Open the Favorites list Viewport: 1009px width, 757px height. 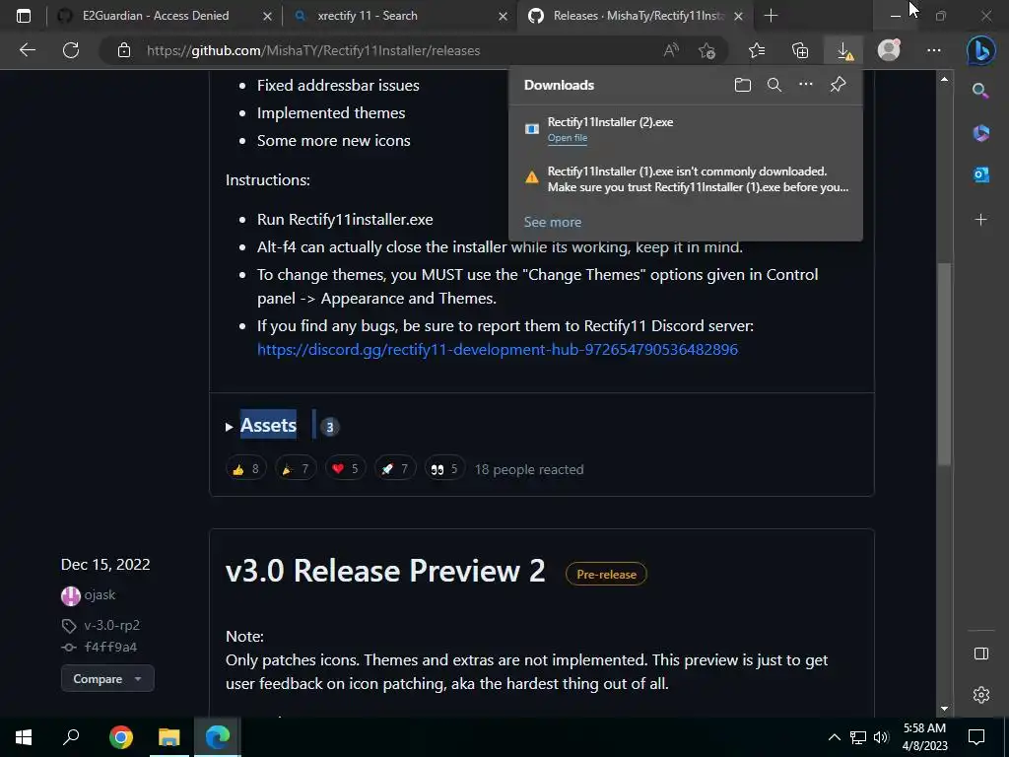pos(757,50)
